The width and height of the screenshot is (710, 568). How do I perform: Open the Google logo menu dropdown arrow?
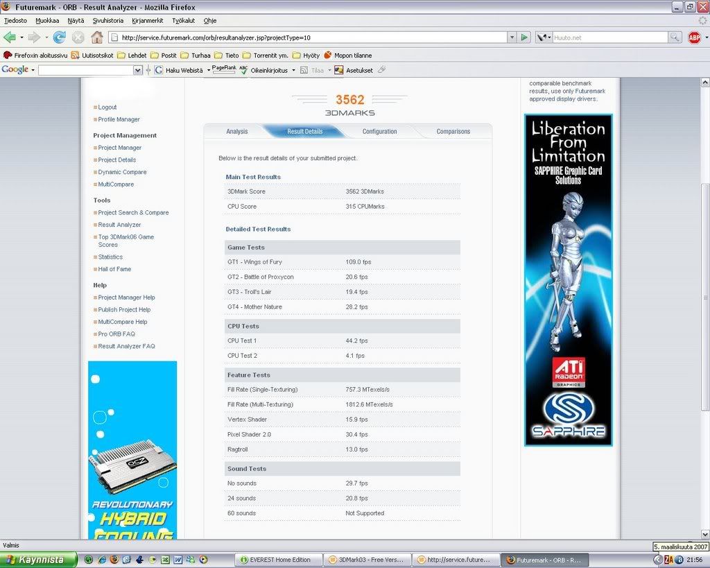[x=33, y=70]
